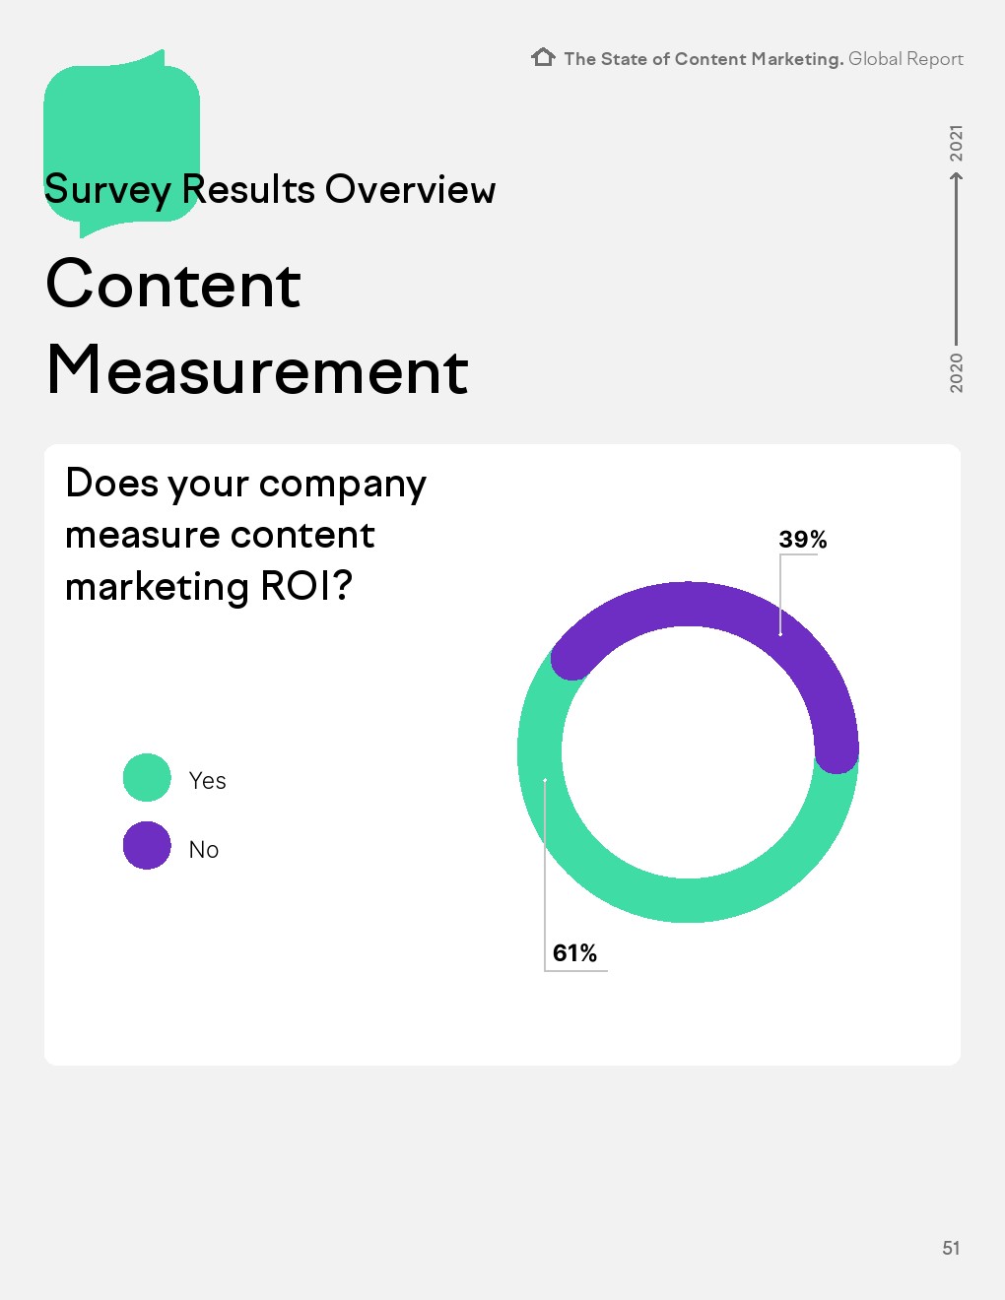The width and height of the screenshot is (1005, 1300).
Task: Click the content marketing ROI question text
Action: [245, 535]
